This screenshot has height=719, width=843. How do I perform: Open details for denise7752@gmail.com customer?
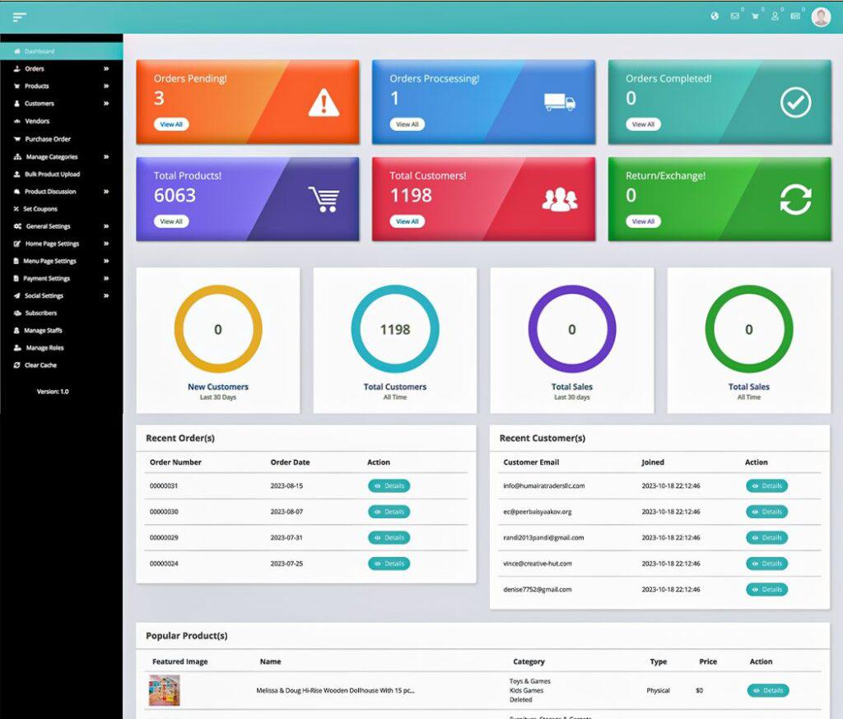point(766,590)
